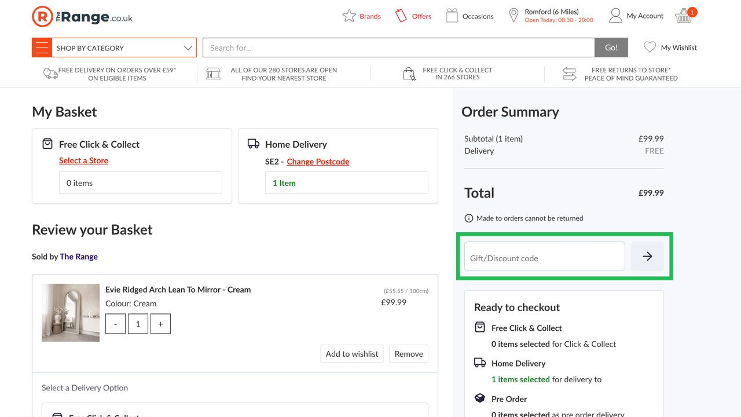Screen dimensions: 741x417
Task: Click the My Wishlist heart icon
Action: (650, 47)
